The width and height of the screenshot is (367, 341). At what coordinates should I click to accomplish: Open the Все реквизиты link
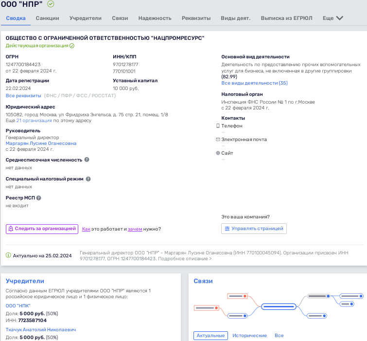pyautogui.click(x=23, y=95)
